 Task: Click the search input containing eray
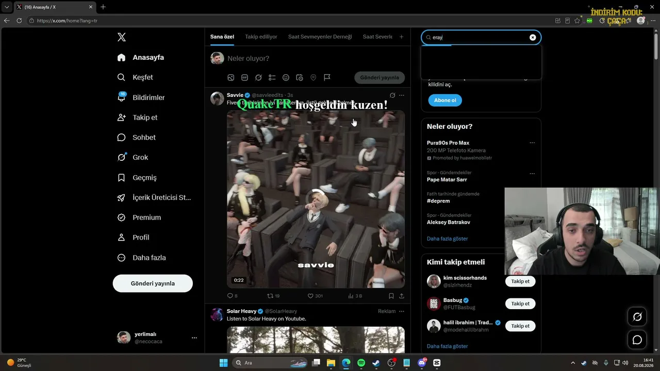(481, 37)
